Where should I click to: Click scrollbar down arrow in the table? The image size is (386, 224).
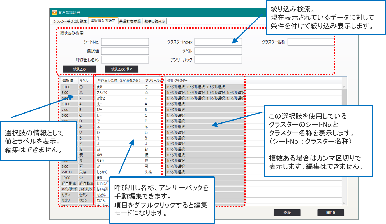(344, 203)
